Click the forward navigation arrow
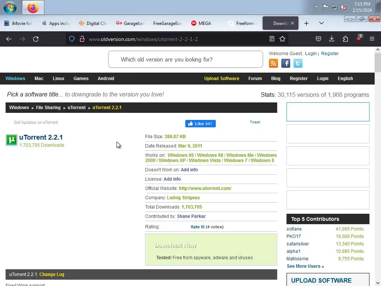The image size is (381, 286). coord(22,39)
